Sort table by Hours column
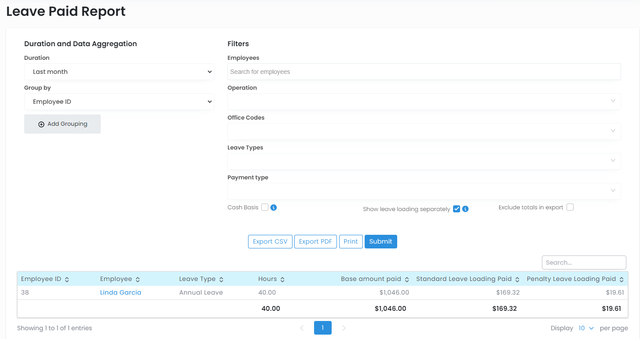This screenshot has width=640, height=339. [x=282, y=279]
